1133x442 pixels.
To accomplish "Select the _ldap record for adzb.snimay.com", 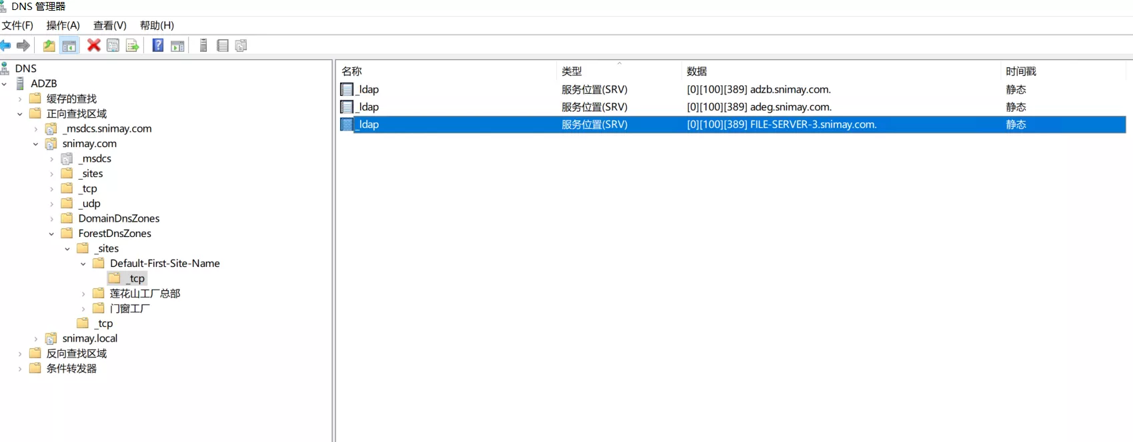I will coord(369,89).
